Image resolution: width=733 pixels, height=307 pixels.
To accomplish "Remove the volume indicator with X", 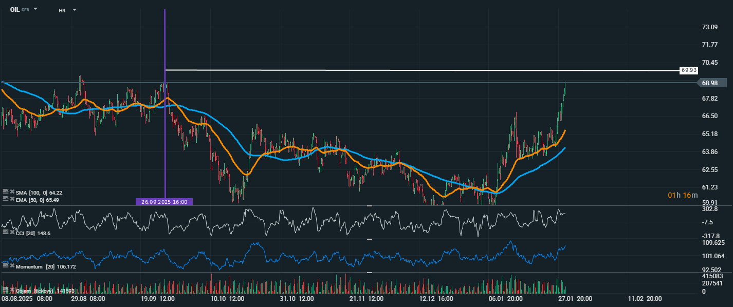I will pyautogui.click(x=12, y=290).
